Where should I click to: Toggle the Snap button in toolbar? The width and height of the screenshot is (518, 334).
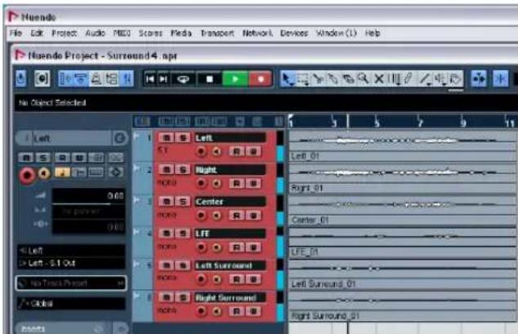[501, 79]
